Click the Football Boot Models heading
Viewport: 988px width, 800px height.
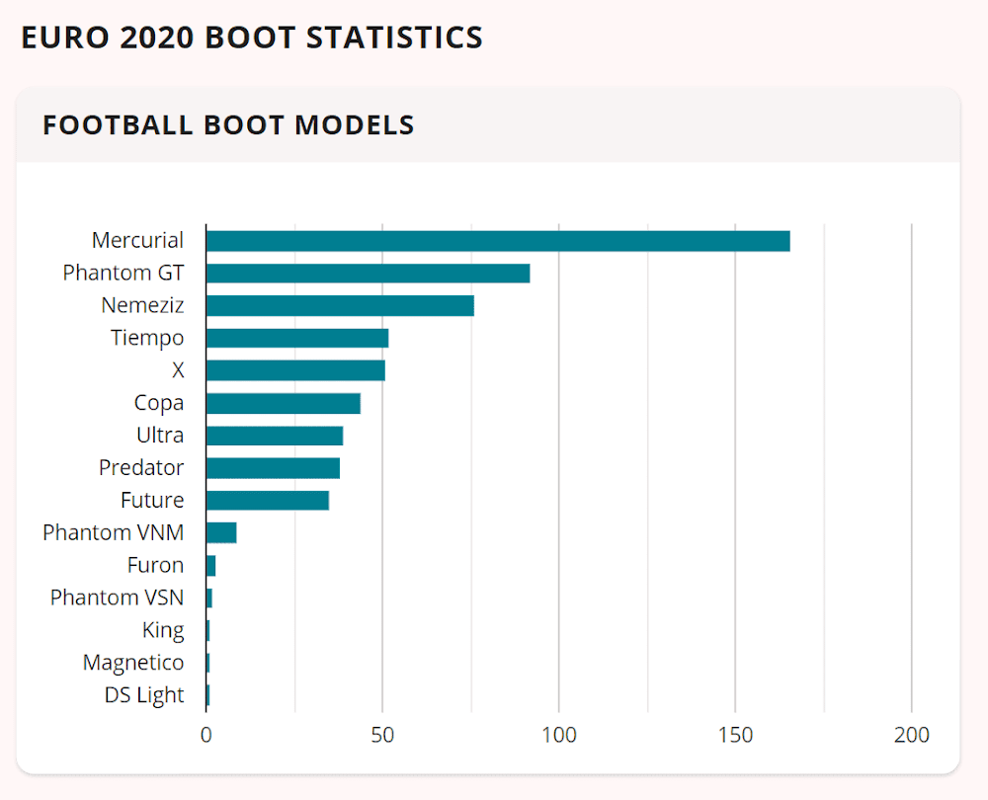coord(228,125)
